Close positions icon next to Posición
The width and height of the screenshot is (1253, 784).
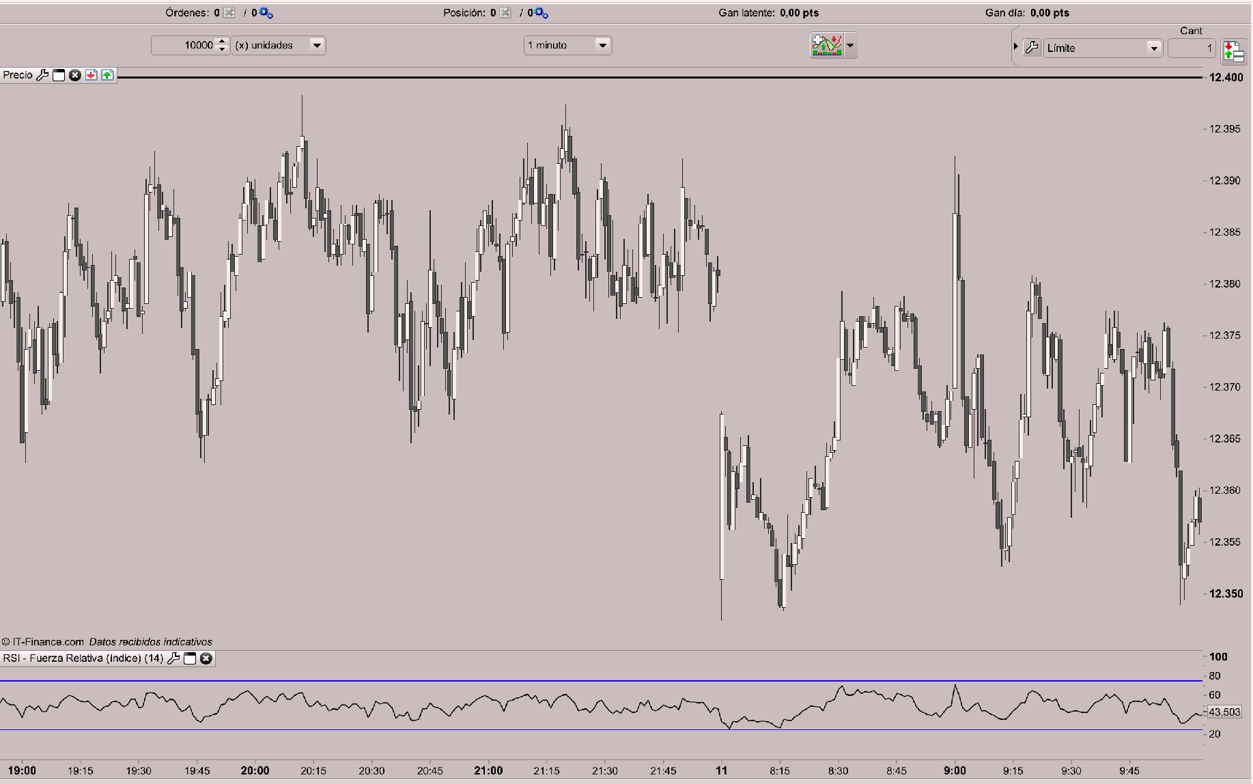505,13
